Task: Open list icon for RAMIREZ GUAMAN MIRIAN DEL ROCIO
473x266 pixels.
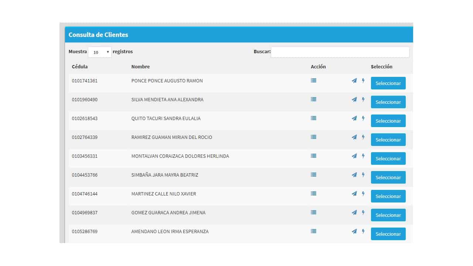Action: [x=313, y=137]
